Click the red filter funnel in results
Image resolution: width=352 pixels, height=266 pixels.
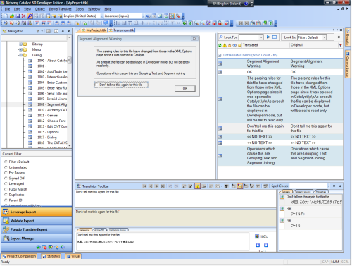[x=340, y=45]
